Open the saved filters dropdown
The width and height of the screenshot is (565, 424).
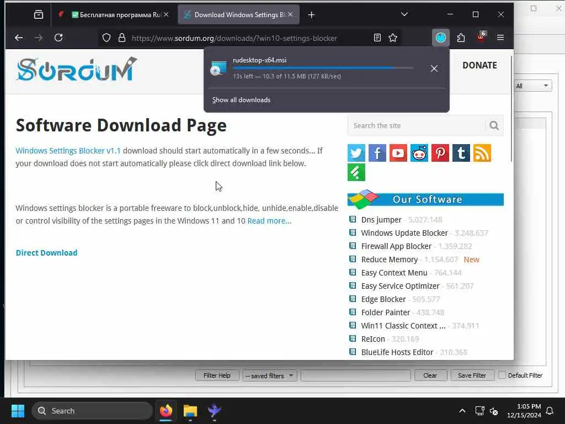[269, 375]
